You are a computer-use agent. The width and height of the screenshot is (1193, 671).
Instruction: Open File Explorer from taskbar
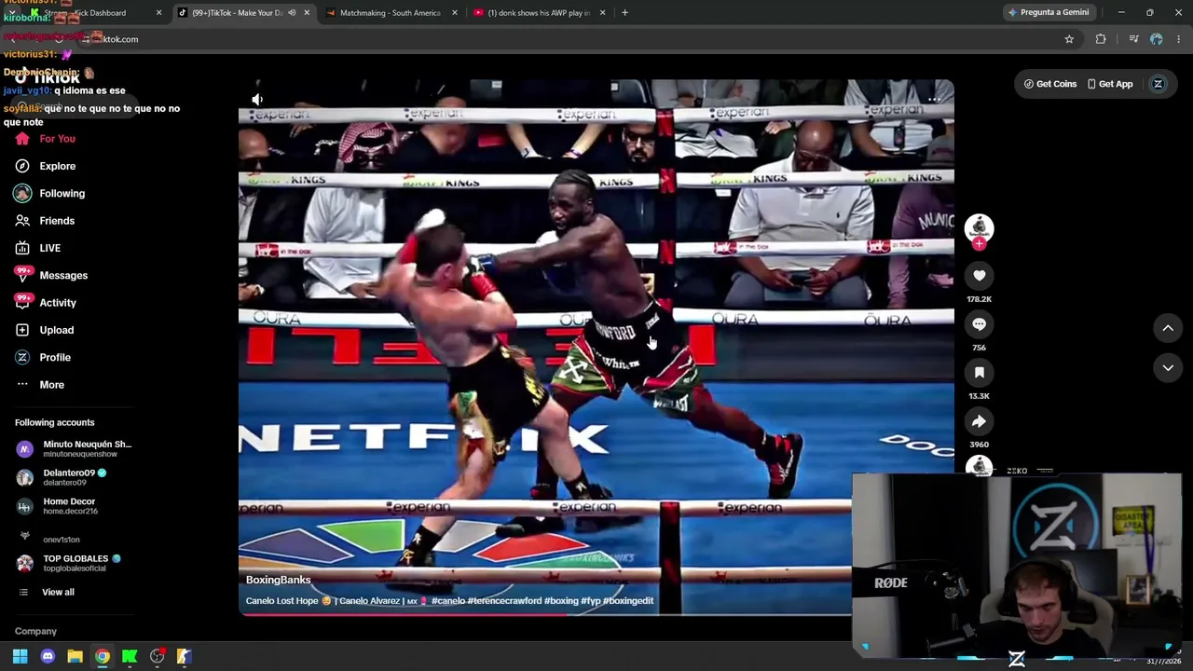(x=75, y=657)
